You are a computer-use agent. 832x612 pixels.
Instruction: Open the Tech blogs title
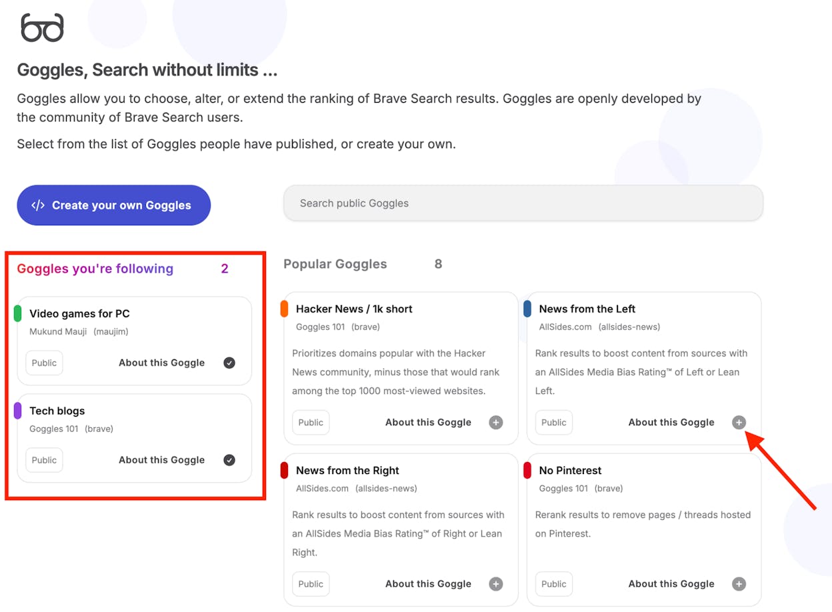pyautogui.click(x=57, y=411)
